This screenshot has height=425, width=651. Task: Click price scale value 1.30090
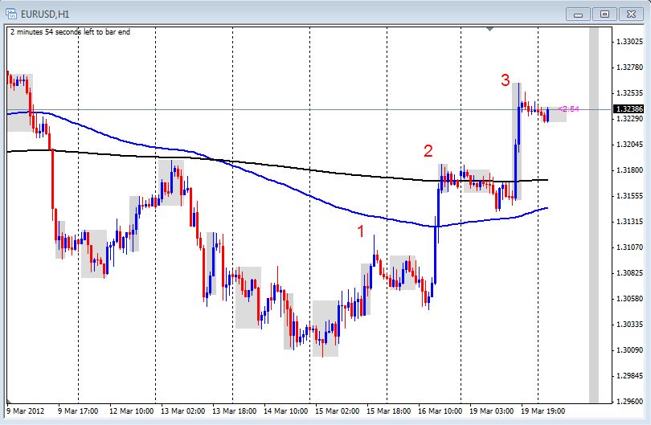point(629,350)
